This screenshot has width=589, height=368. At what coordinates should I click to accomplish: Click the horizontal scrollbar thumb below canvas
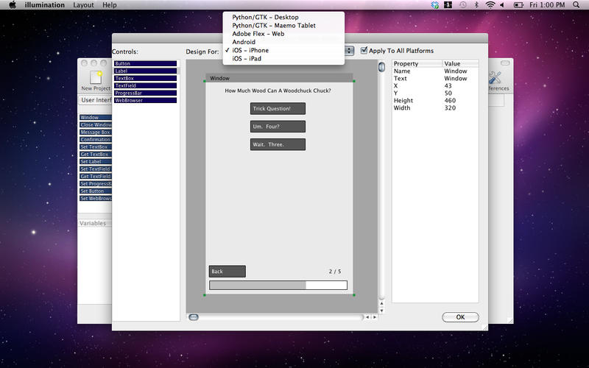pos(194,317)
